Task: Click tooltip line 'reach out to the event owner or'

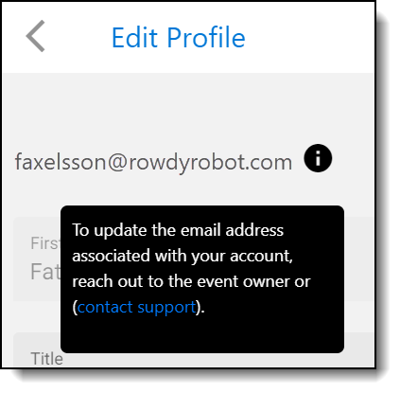Action: (x=191, y=281)
